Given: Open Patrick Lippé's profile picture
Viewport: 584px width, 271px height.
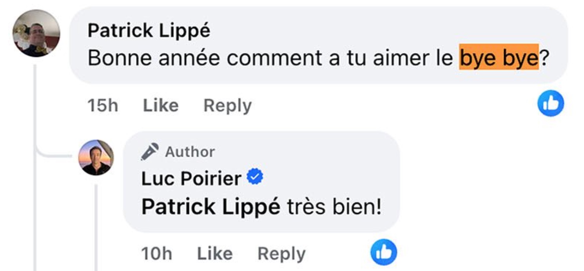Looking at the screenshot, I should (x=36, y=34).
